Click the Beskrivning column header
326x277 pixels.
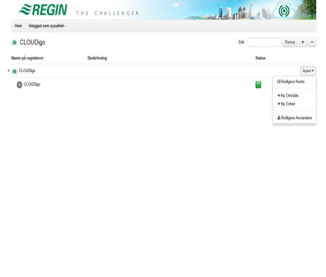[x=97, y=58]
